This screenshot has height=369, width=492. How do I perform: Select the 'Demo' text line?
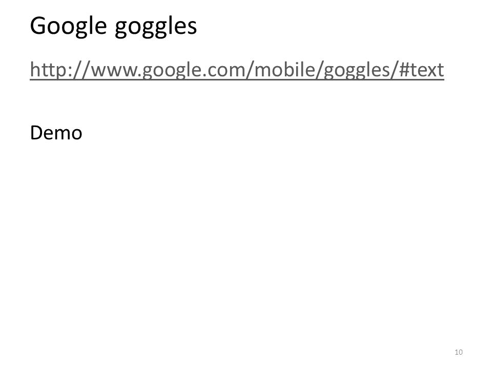coord(56,133)
